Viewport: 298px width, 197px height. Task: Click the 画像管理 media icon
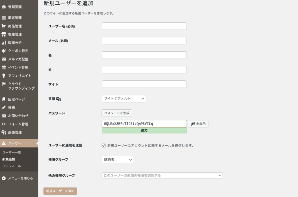point(4,133)
